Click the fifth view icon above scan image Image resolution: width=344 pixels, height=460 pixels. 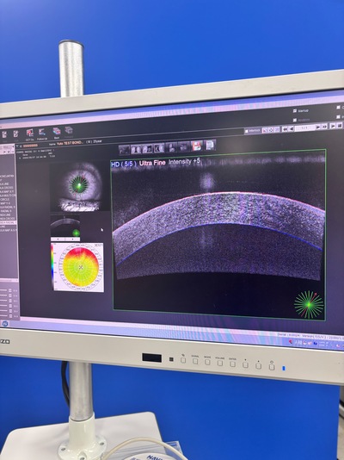click(x=171, y=147)
